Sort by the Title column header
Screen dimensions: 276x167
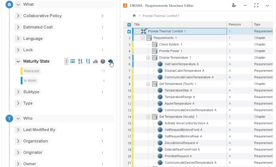(x=137, y=24)
